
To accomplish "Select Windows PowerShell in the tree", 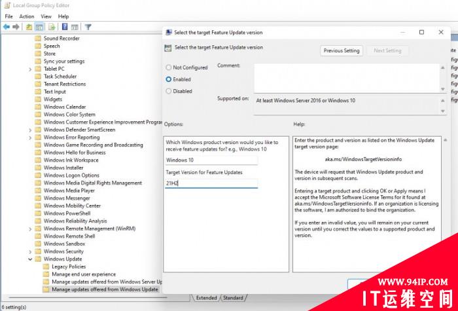I will (67, 213).
